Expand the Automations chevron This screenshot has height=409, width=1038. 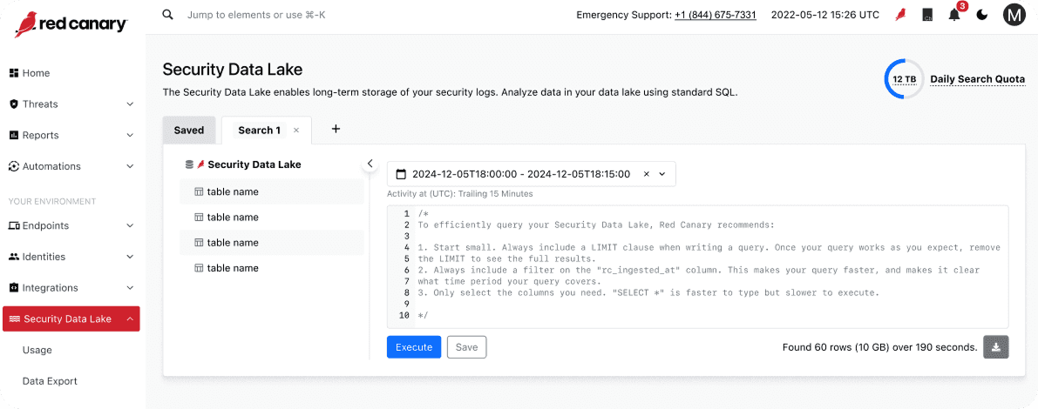(130, 166)
